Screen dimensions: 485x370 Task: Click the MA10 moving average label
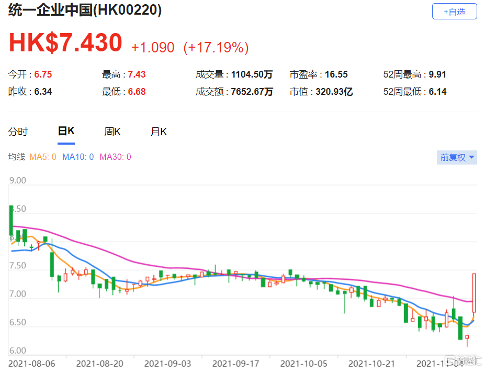(x=78, y=157)
